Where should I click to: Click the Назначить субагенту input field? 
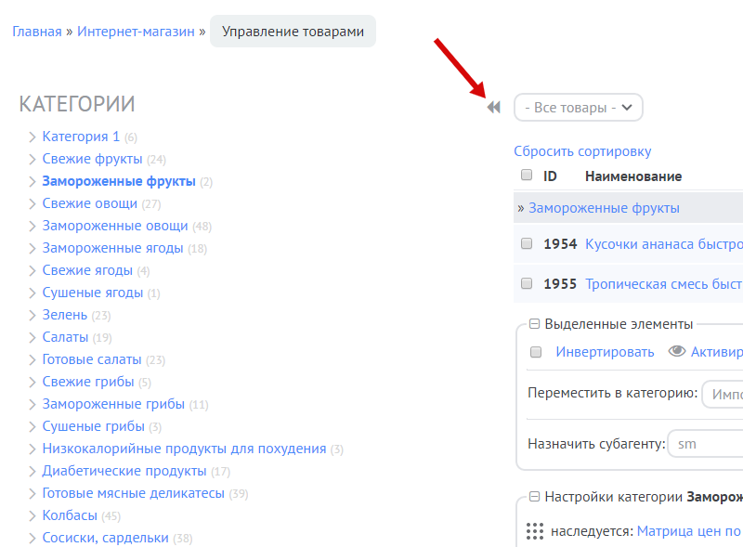pyautogui.click(x=704, y=444)
